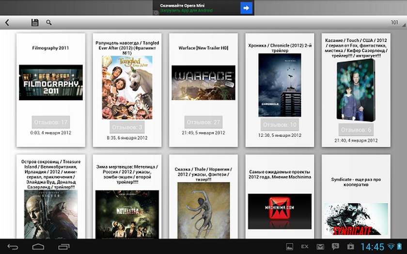Click 'Отзывов: 3' under the Tangled card
The width and height of the screenshot is (407, 254).
pos(127,127)
